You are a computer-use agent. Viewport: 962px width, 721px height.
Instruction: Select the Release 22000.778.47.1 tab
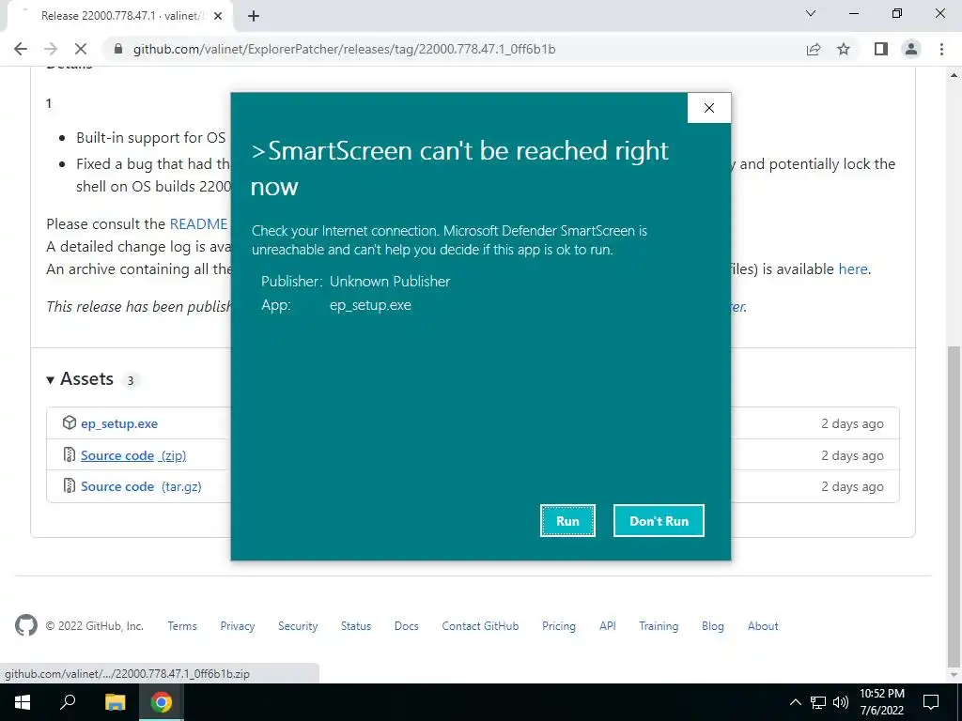click(x=119, y=17)
